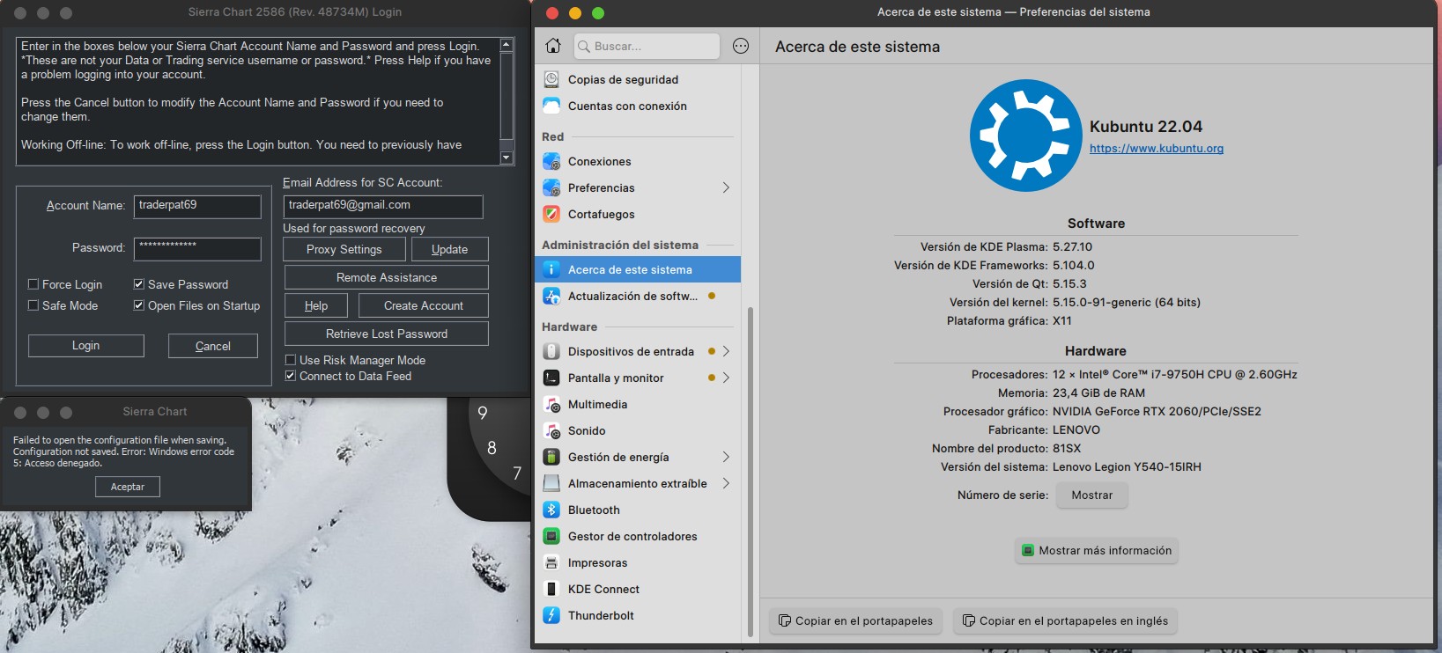Click the Cortafuegos shield icon
1442x653 pixels.
point(551,214)
